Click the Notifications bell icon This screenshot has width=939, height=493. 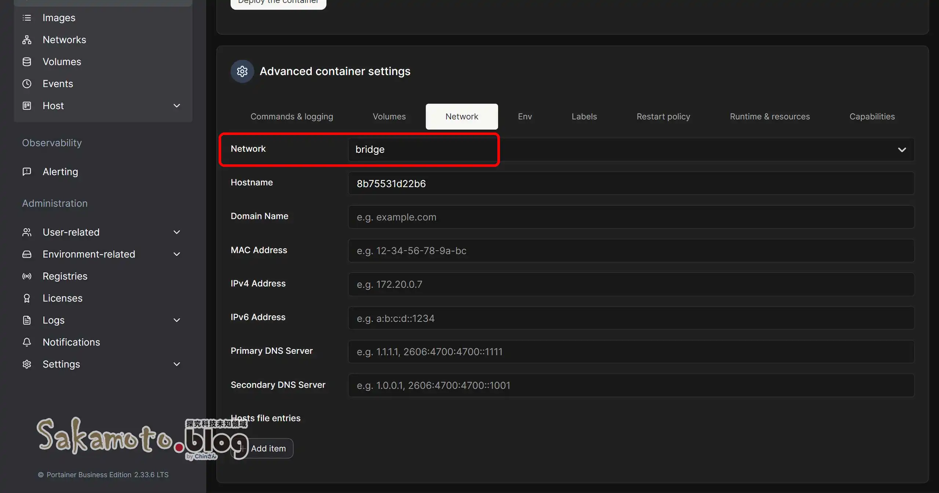[27, 342]
